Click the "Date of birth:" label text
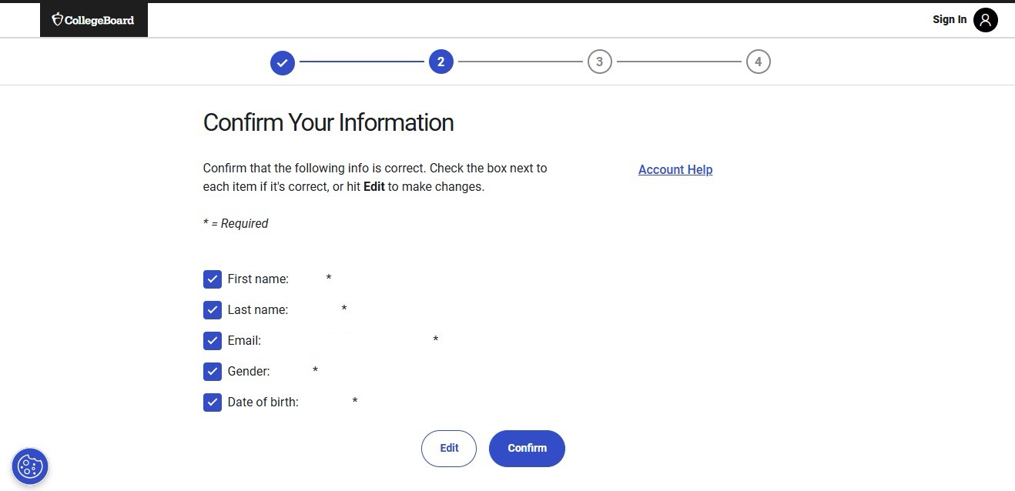1015x491 pixels. pyautogui.click(x=263, y=402)
